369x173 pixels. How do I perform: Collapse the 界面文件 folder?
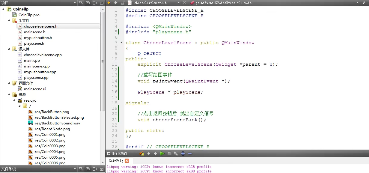coord(9,83)
